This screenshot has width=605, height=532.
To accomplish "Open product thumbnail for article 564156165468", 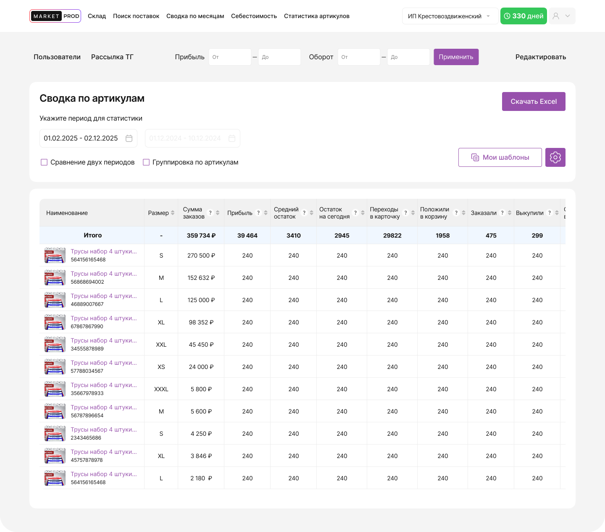I will pos(55,255).
